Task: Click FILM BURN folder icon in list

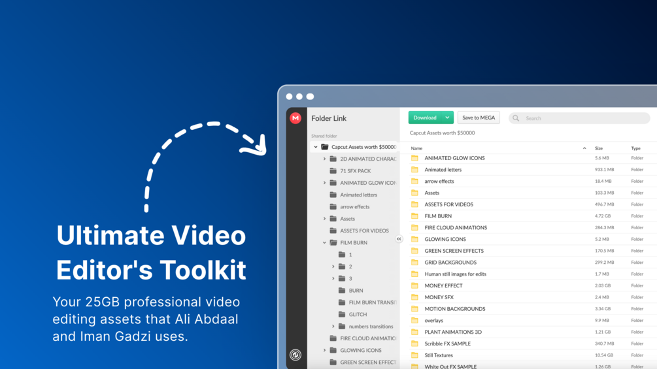Action: pyautogui.click(x=414, y=216)
